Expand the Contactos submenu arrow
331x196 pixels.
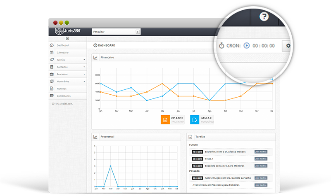(x=84, y=67)
